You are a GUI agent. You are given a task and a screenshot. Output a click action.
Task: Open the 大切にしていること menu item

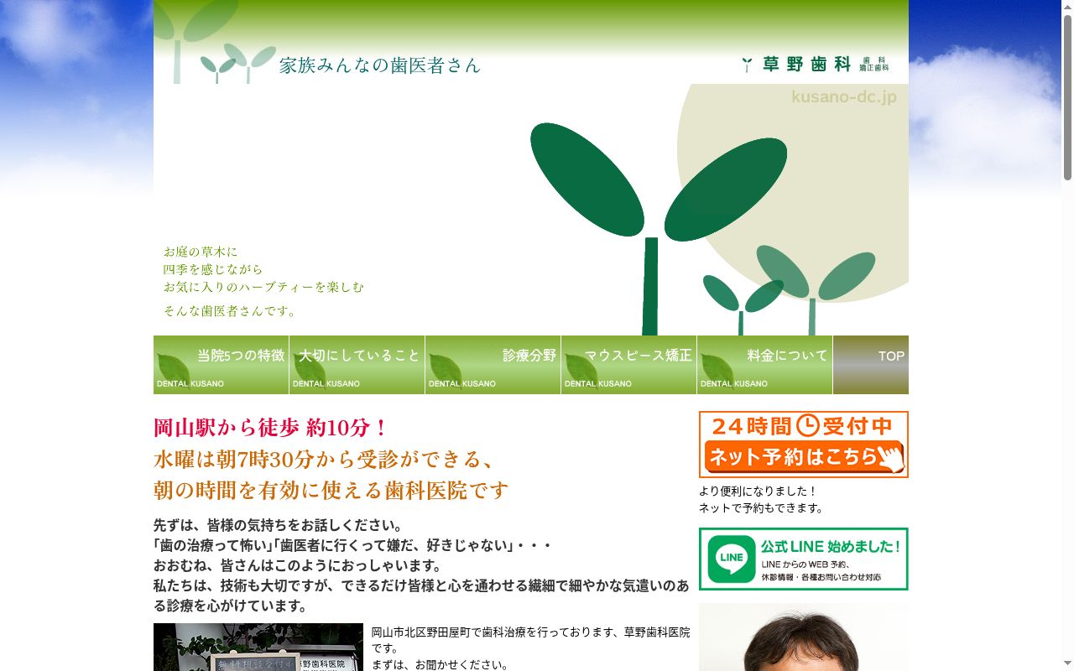pyautogui.click(x=357, y=365)
